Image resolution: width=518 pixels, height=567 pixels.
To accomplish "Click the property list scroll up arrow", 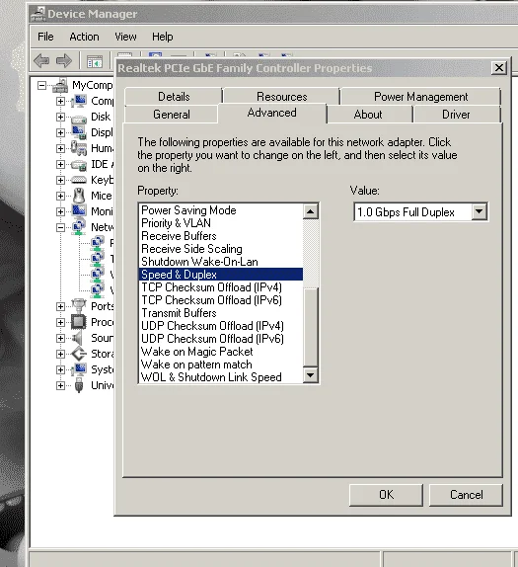I will pyautogui.click(x=310, y=211).
